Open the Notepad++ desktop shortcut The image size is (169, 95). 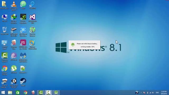[23, 69]
